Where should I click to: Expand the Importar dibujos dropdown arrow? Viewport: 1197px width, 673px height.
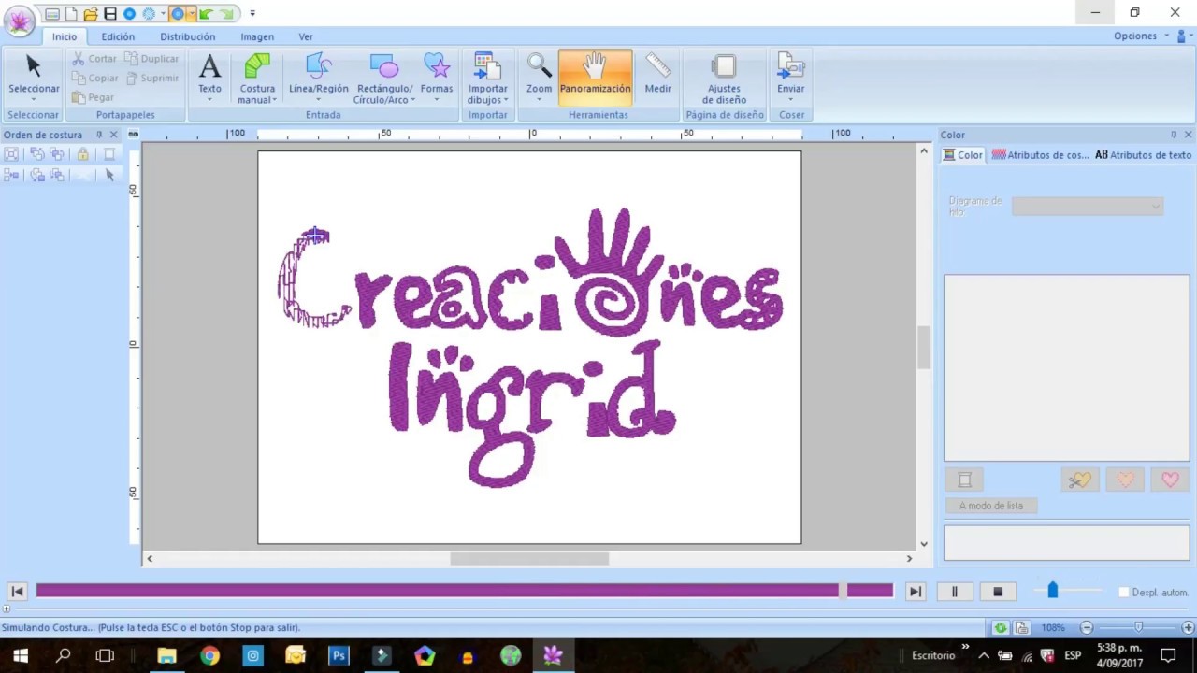(506, 100)
